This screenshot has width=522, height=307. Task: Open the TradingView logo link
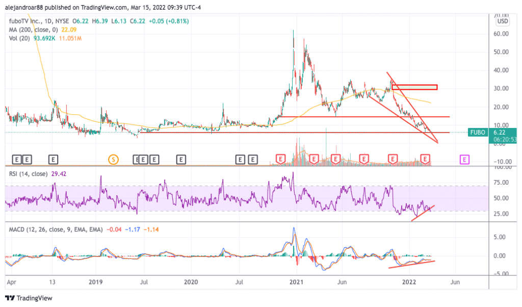click(x=29, y=298)
